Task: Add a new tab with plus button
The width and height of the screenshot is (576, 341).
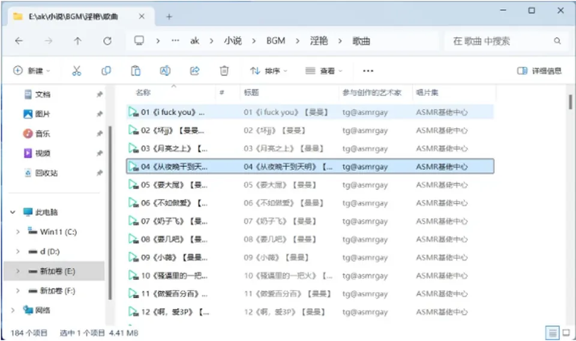Action: click(x=169, y=17)
